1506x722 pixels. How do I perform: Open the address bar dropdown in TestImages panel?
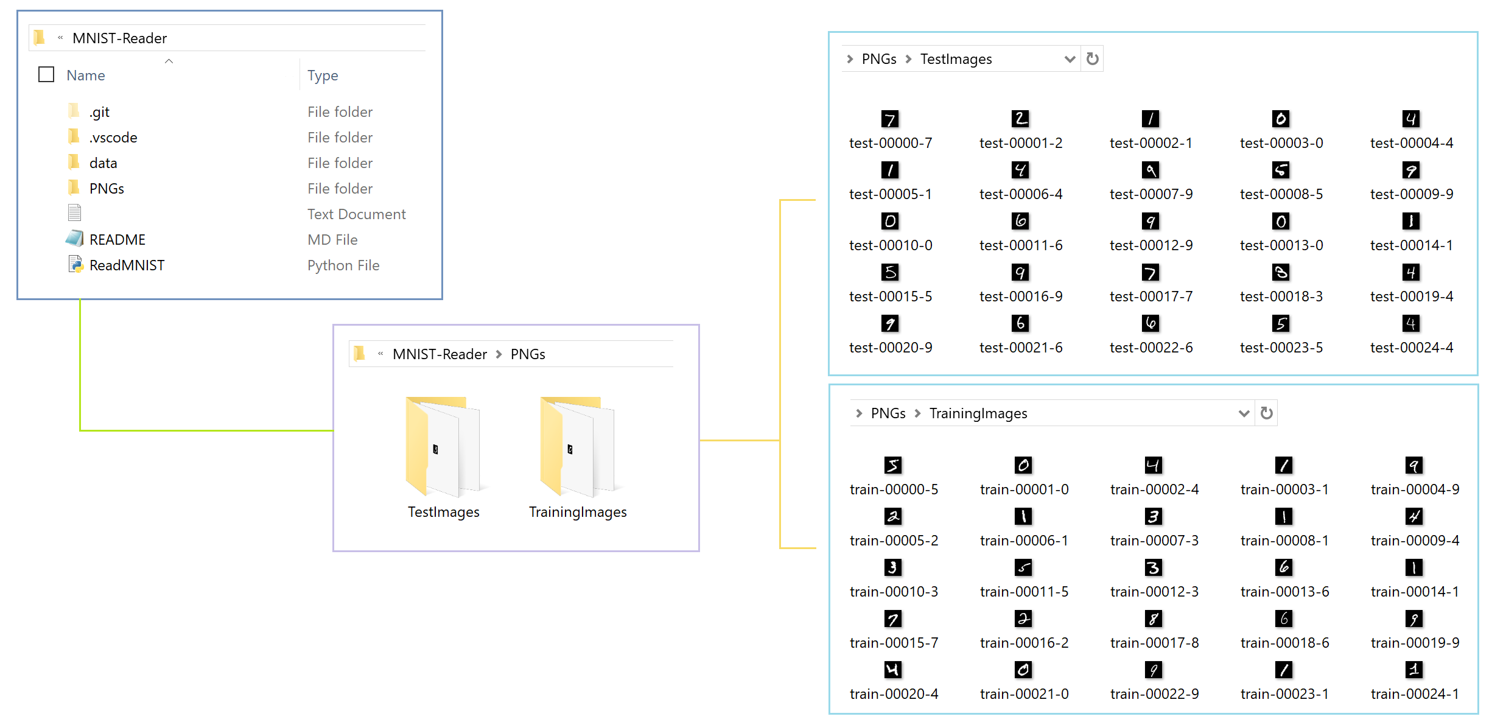pos(1070,58)
